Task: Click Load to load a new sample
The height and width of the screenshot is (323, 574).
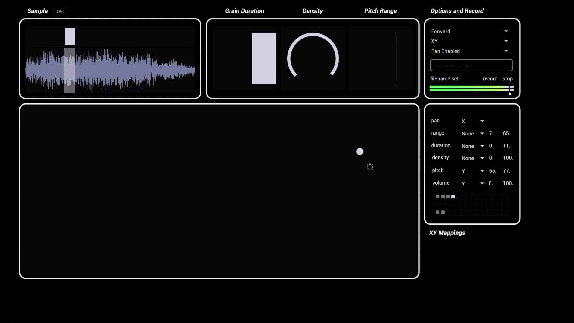Action: tap(60, 11)
